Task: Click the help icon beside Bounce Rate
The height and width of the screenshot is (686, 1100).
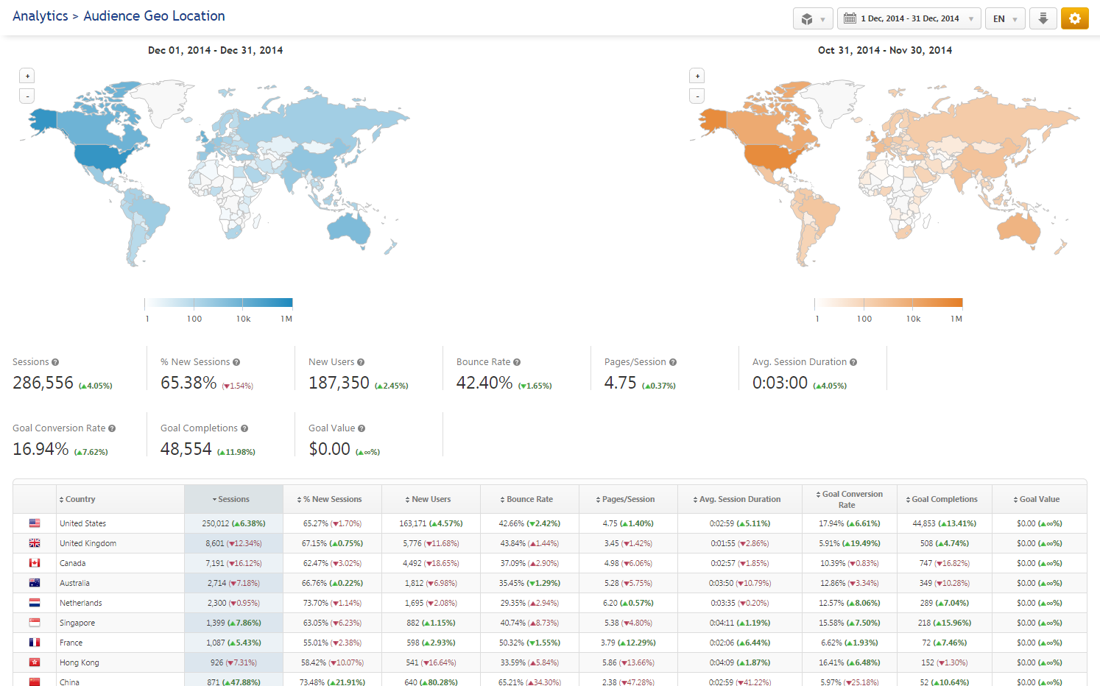Action: [517, 362]
